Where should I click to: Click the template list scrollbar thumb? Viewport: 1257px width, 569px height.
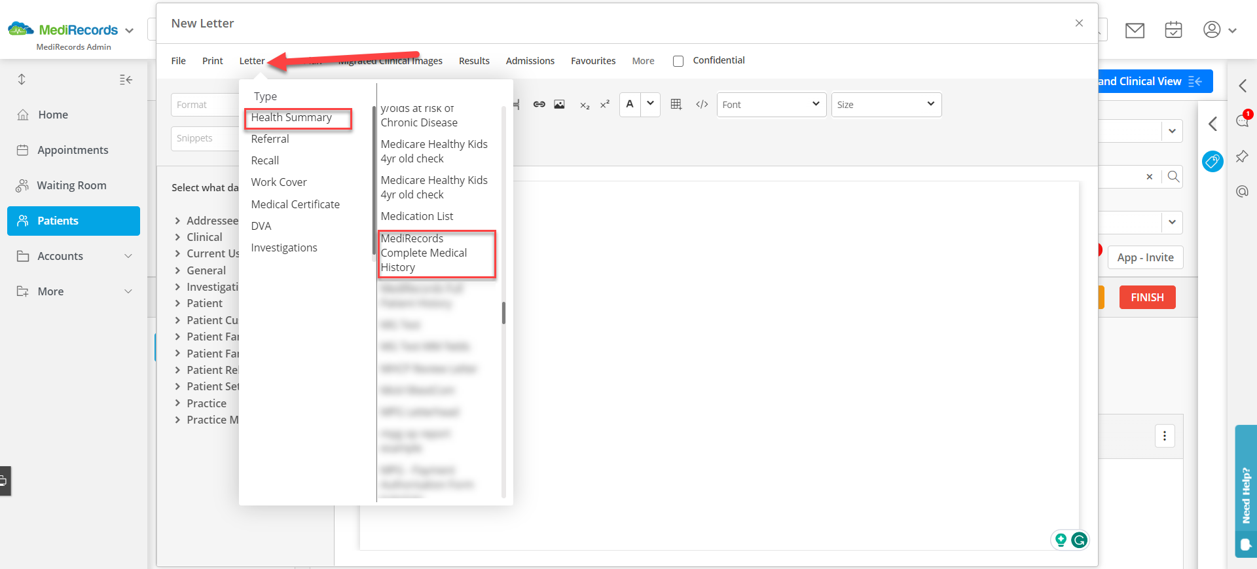pyautogui.click(x=503, y=313)
